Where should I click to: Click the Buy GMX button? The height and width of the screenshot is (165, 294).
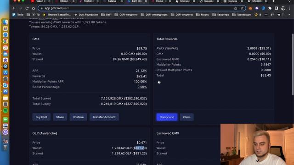(41, 117)
